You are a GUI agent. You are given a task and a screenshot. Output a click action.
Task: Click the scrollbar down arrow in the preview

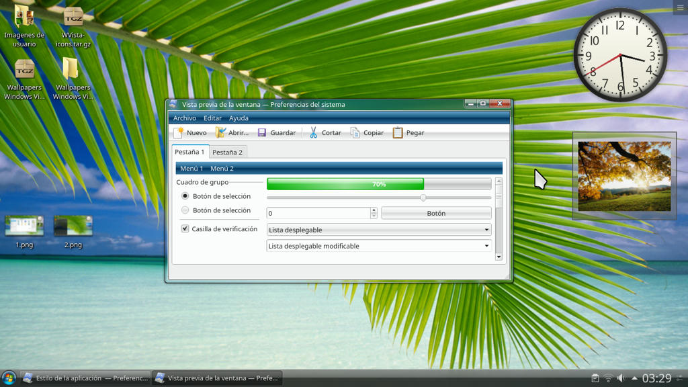pos(499,257)
